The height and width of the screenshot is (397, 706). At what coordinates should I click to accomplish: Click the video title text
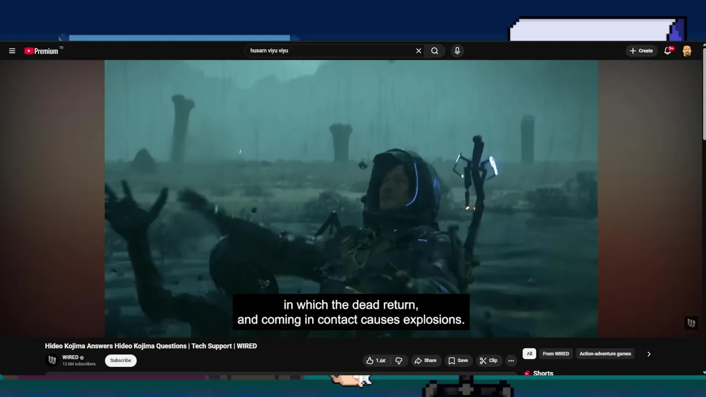(x=151, y=346)
